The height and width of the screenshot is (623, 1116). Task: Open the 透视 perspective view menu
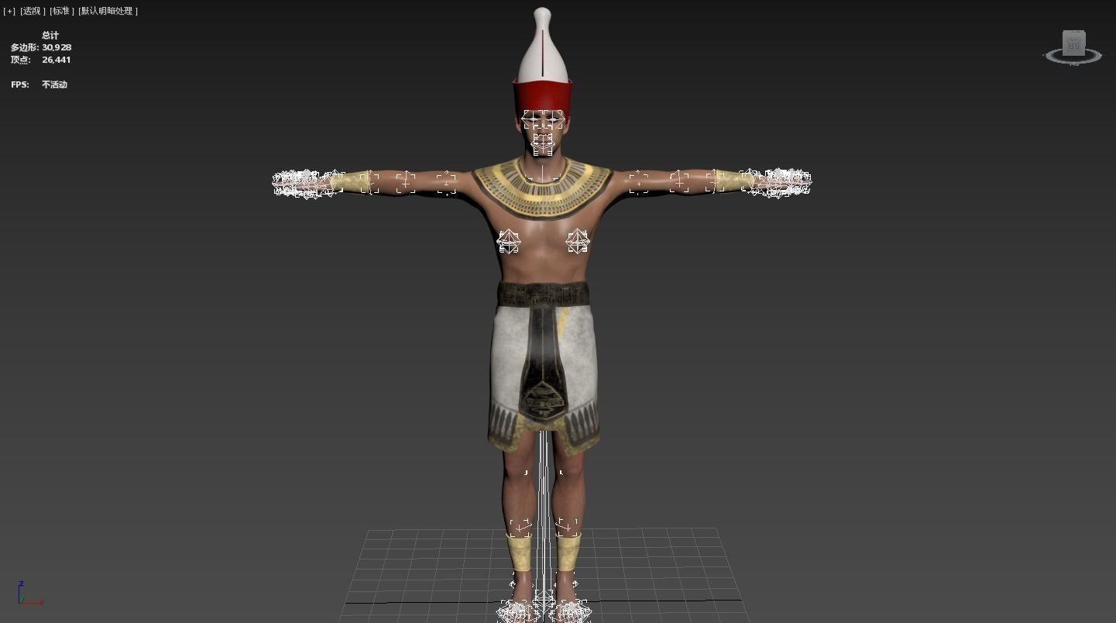[33, 11]
